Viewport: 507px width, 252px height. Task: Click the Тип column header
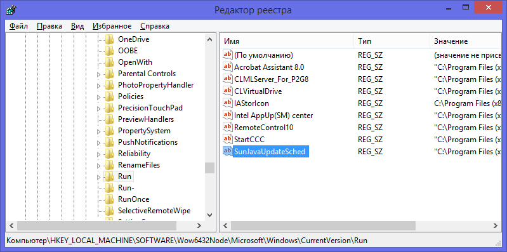click(392, 41)
